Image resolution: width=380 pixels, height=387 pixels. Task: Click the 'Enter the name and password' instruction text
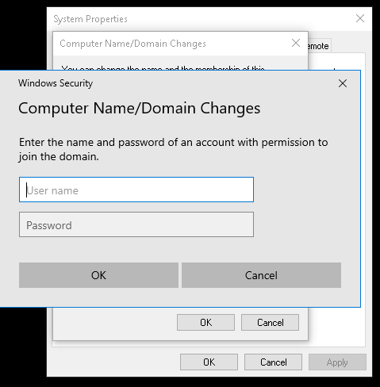[x=174, y=143]
